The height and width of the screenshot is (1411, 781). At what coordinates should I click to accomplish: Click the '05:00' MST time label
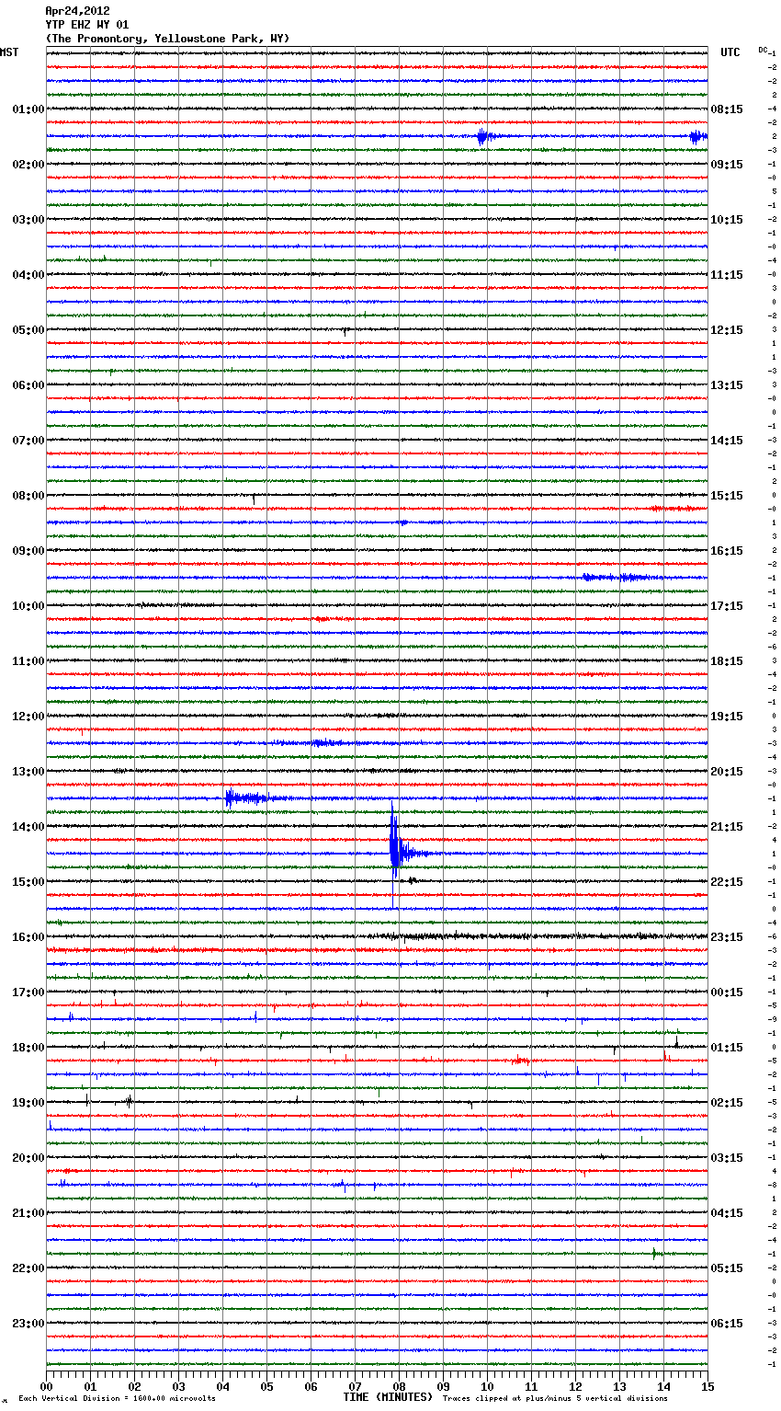[28, 330]
